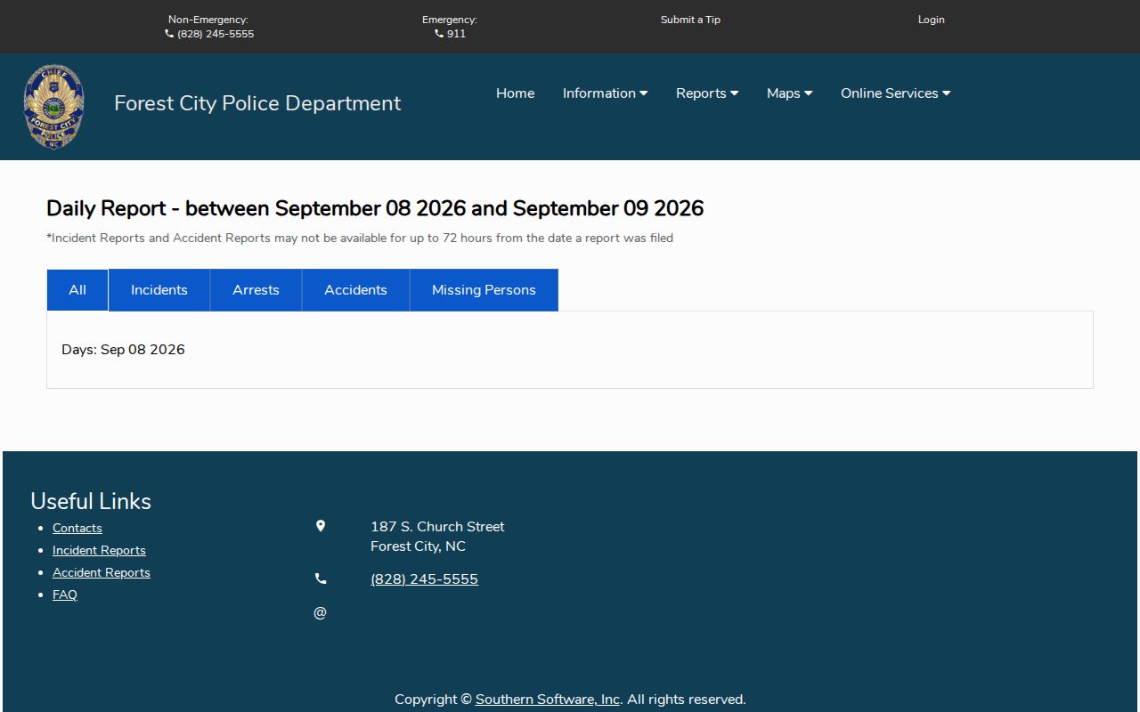Open the Southern Software, Inc. link
Viewport: 1140px width, 712px height.
548,700
